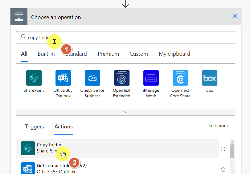The width and height of the screenshot is (251, 174).
Task: Click the SharePoint icon beside Copy folder
Action: click(x=28, y=148)
